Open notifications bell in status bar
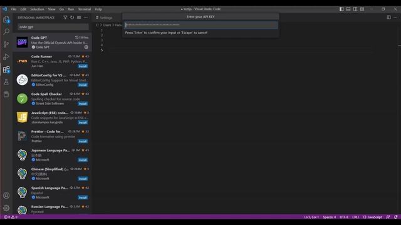The image size is (401, 225). (395, 217)
